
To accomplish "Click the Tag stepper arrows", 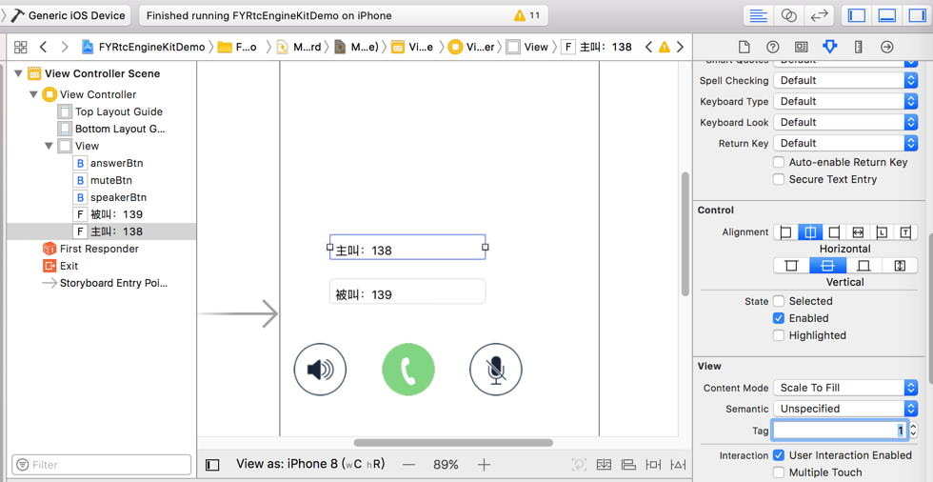I will point(913,430).
